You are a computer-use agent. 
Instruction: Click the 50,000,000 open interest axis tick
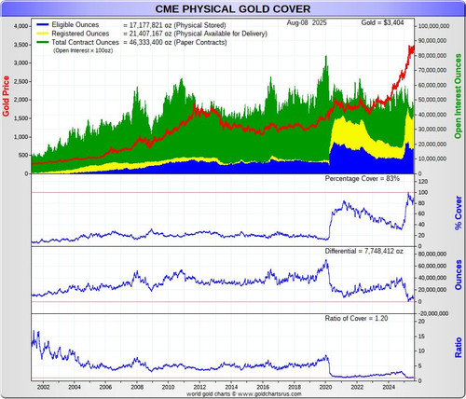pos(432,100)
